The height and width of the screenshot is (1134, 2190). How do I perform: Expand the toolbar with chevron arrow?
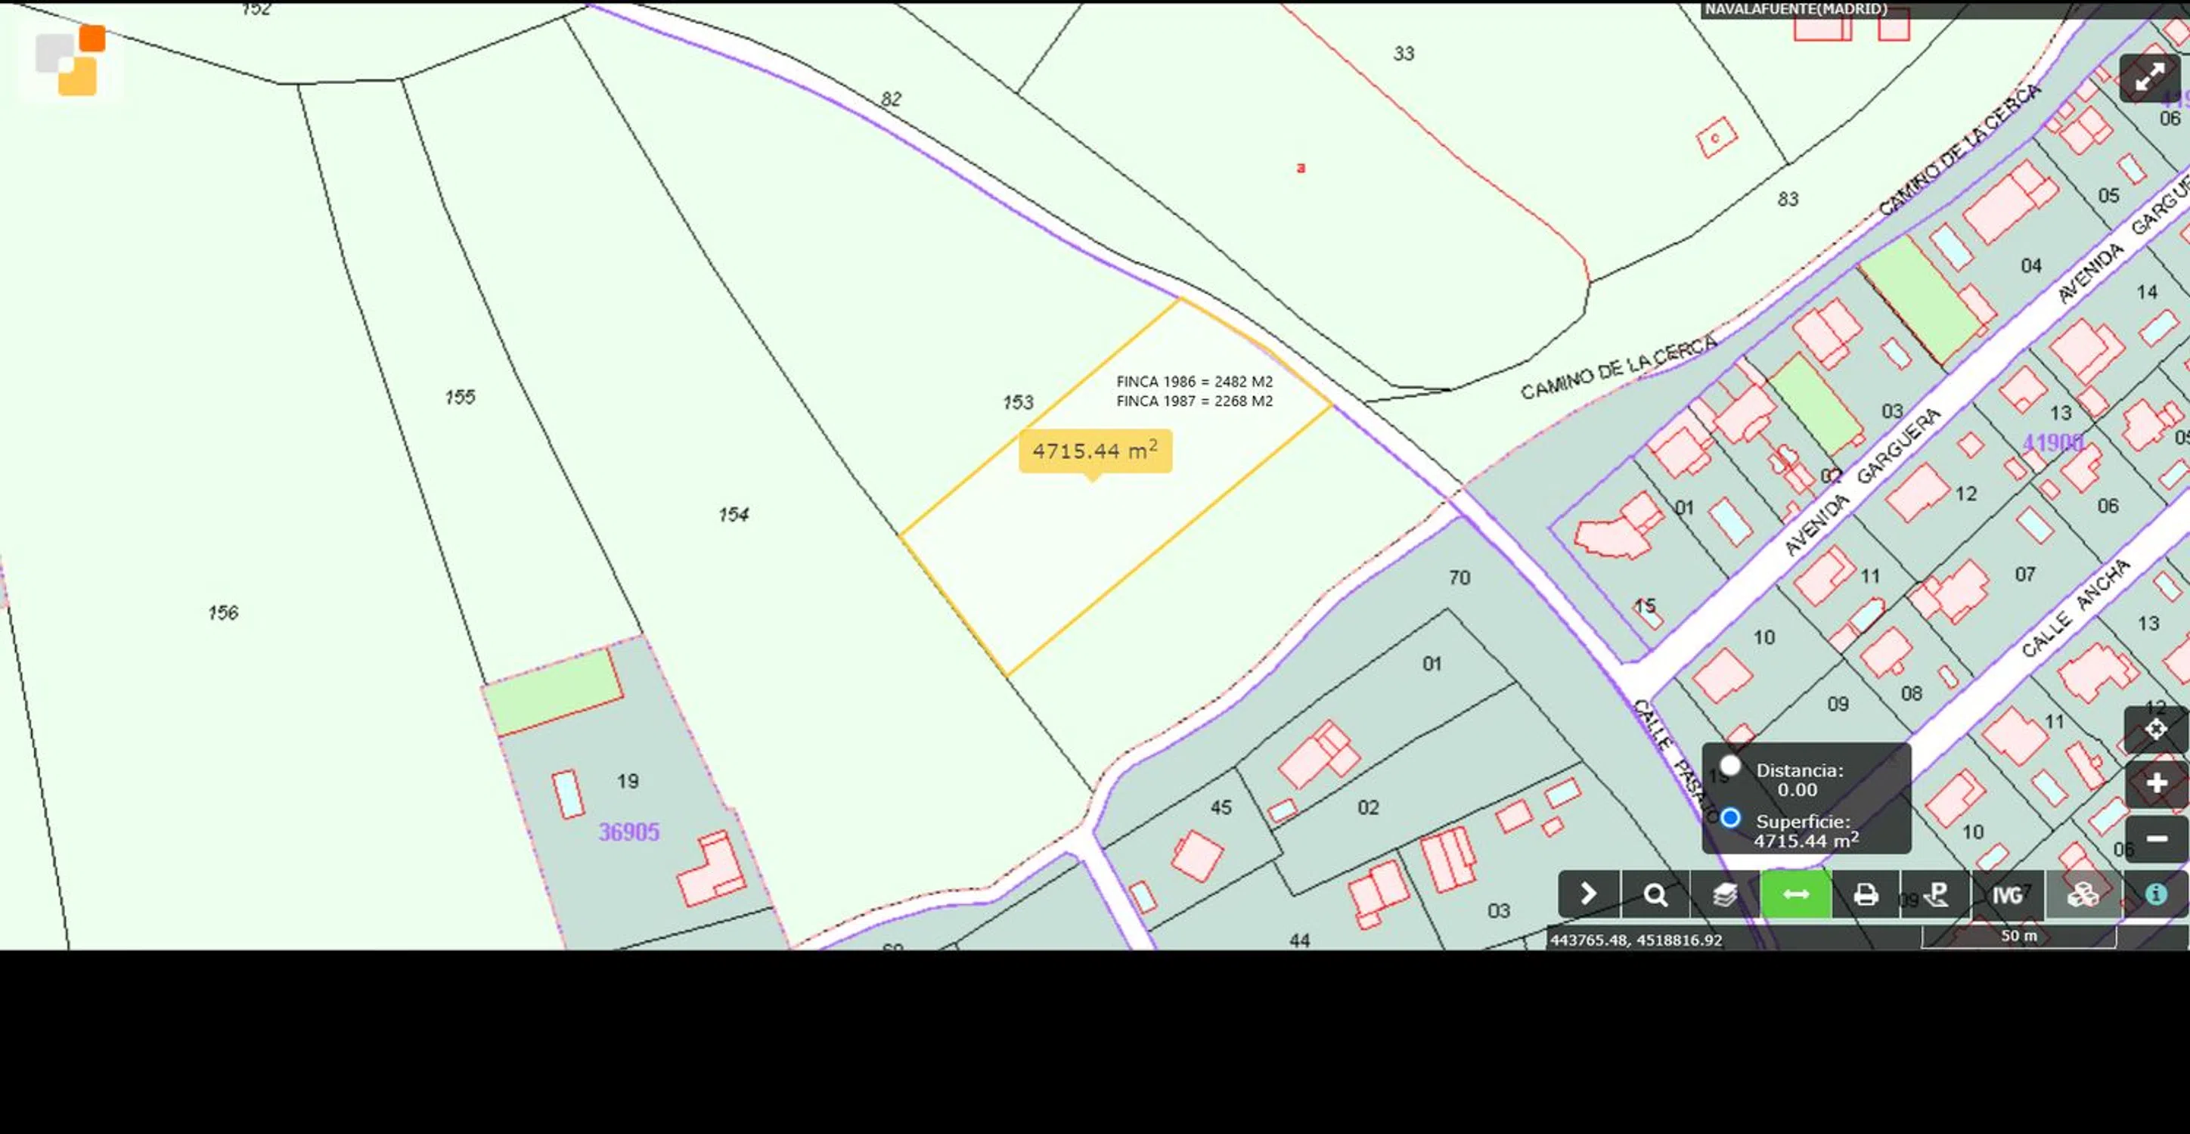coord(1588,894)
